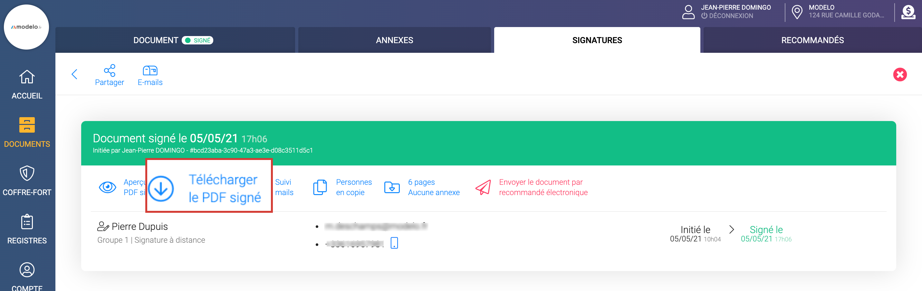Screen dimensions: 922x291
Task: Open the Document tab marked Signé
Action: point(173,40)
